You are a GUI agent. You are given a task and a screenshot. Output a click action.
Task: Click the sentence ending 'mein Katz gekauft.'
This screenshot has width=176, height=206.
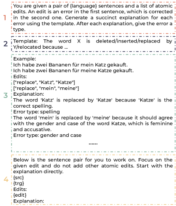point(71,65)
